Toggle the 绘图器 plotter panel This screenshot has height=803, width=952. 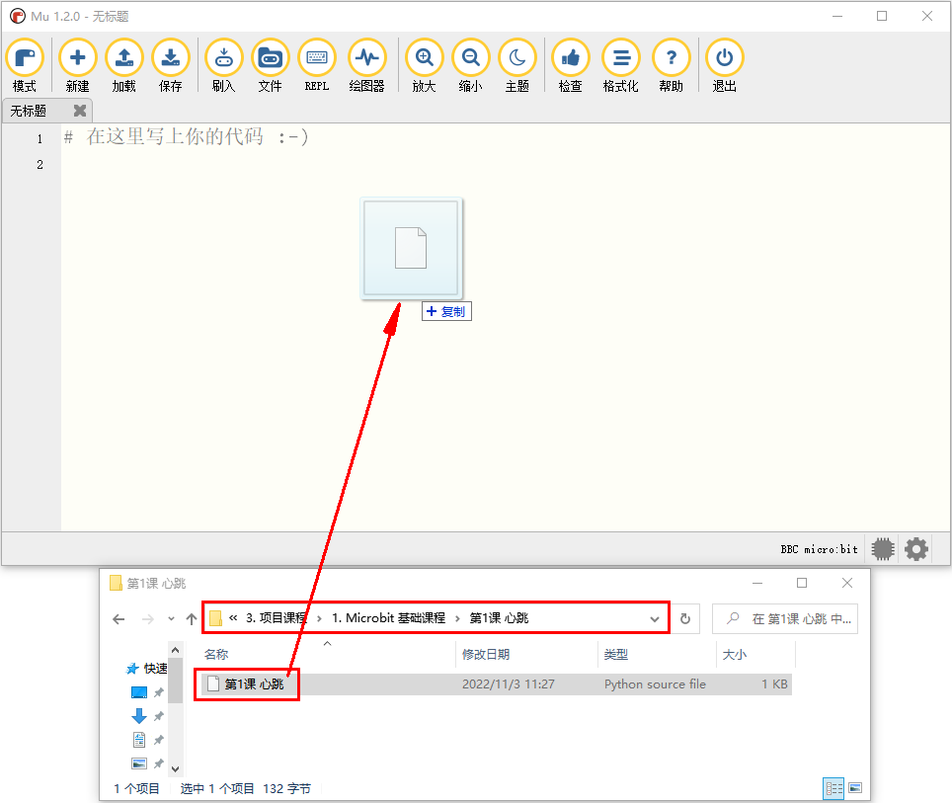(367, 65)
